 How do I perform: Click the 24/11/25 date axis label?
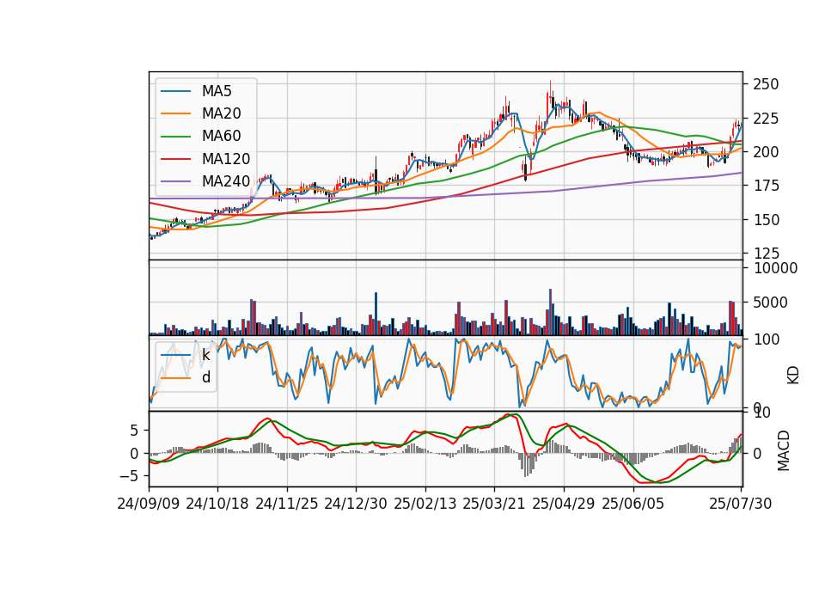pyautogui.click(x=287, y=504)
